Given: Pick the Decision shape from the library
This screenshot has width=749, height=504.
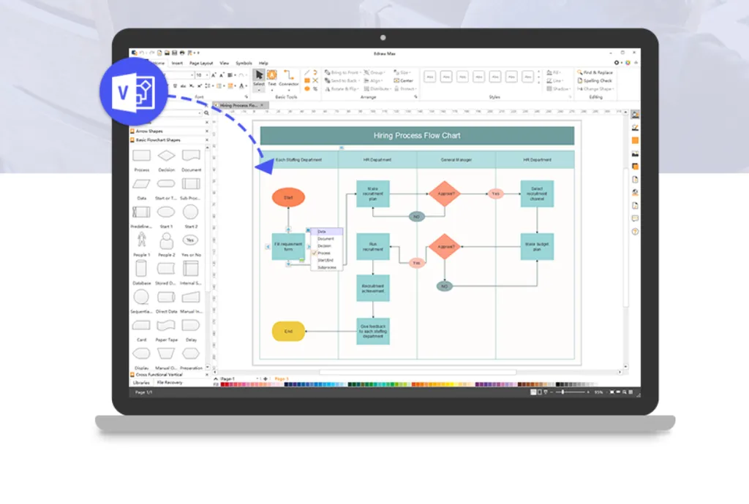Looking at the screenshot, I should coord(167,156).
